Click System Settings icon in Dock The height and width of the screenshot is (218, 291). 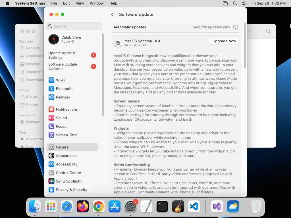[x=130, y=206]
